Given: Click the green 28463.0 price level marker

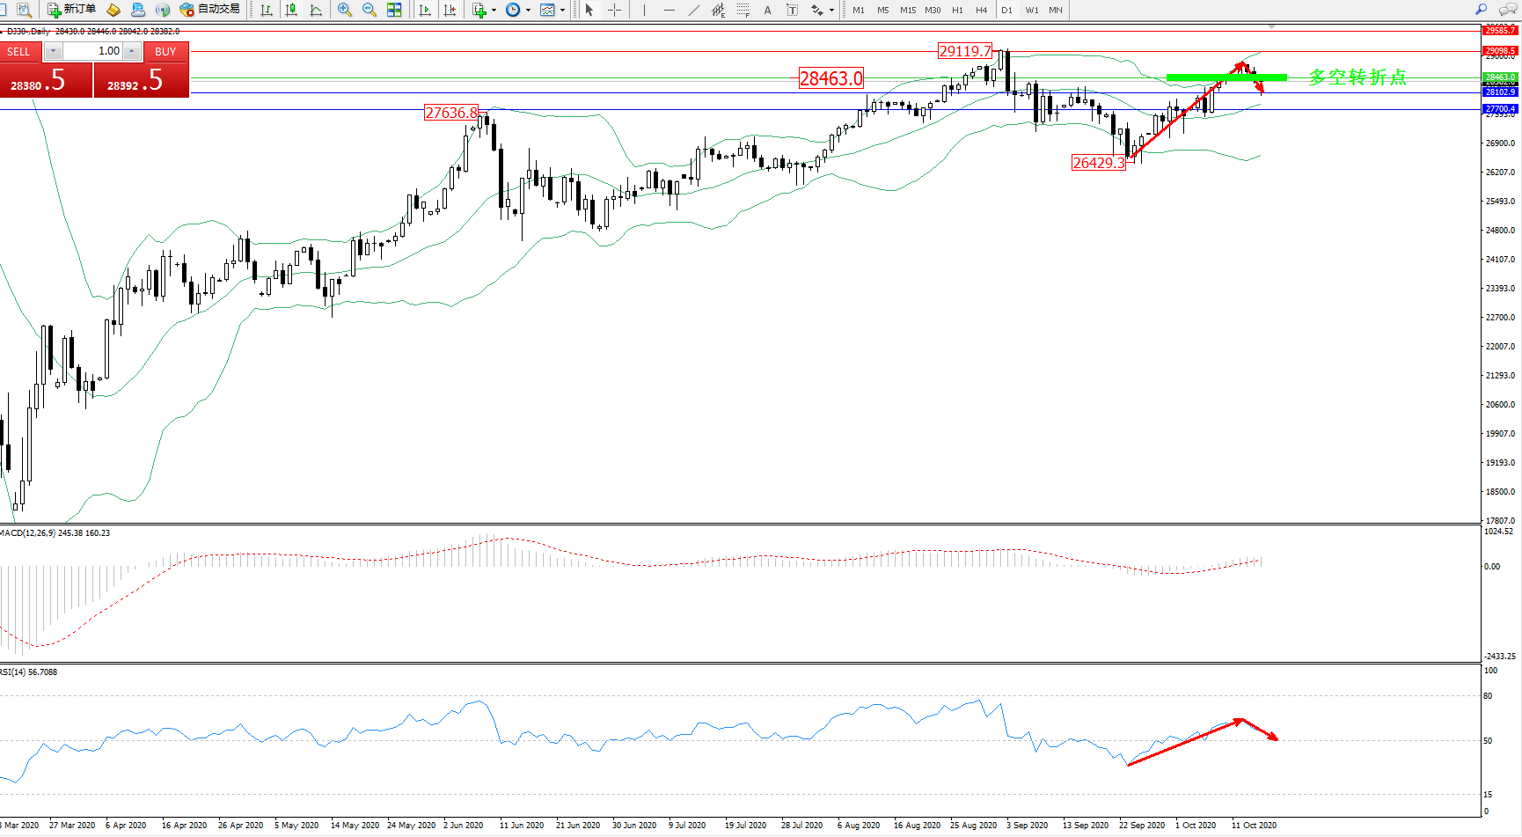Looking at the screenshot, I should (x=1500, y=77).
